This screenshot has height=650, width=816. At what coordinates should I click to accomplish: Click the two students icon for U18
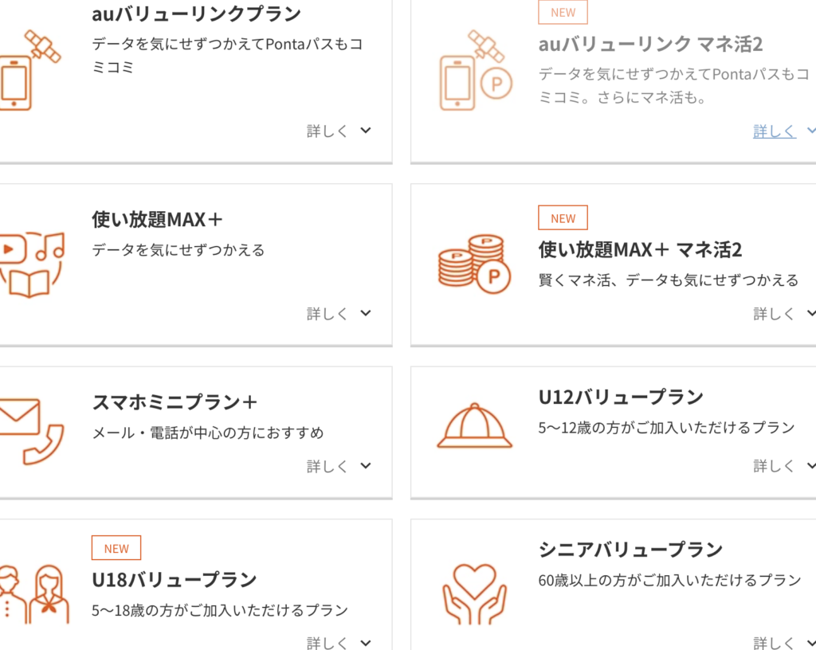point(33,595)
